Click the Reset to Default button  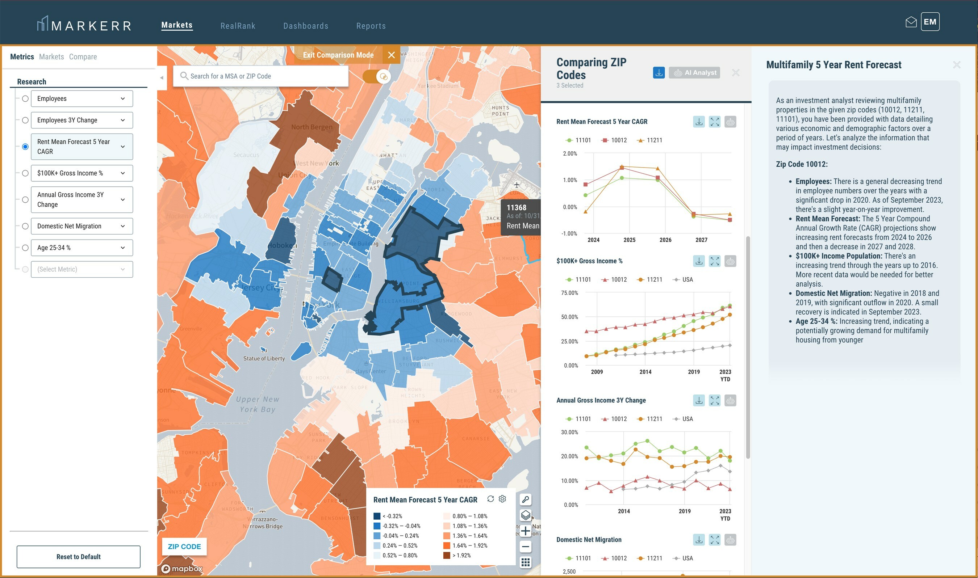coord(78,557)
